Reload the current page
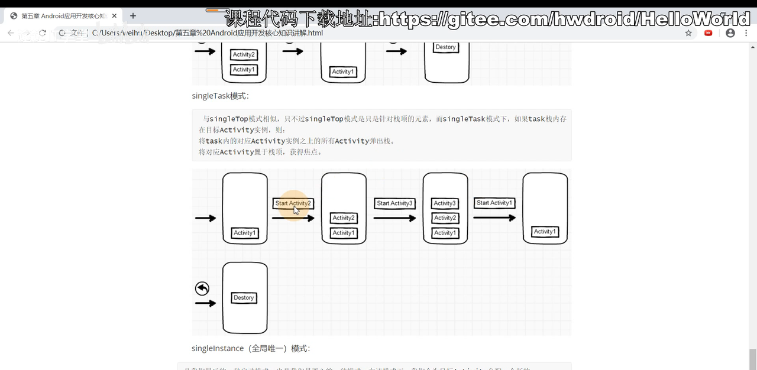The width and height of the screenshot is (757, 370). [41, 33]
